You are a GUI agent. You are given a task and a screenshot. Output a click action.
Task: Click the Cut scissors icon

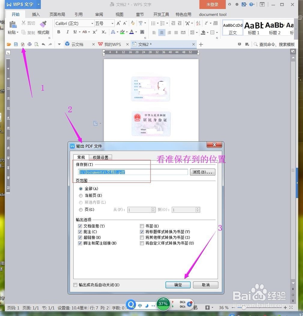coord(24,23)
